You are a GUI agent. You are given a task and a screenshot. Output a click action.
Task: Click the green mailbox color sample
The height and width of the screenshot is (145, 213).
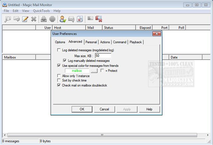click(x=77, y=71)
